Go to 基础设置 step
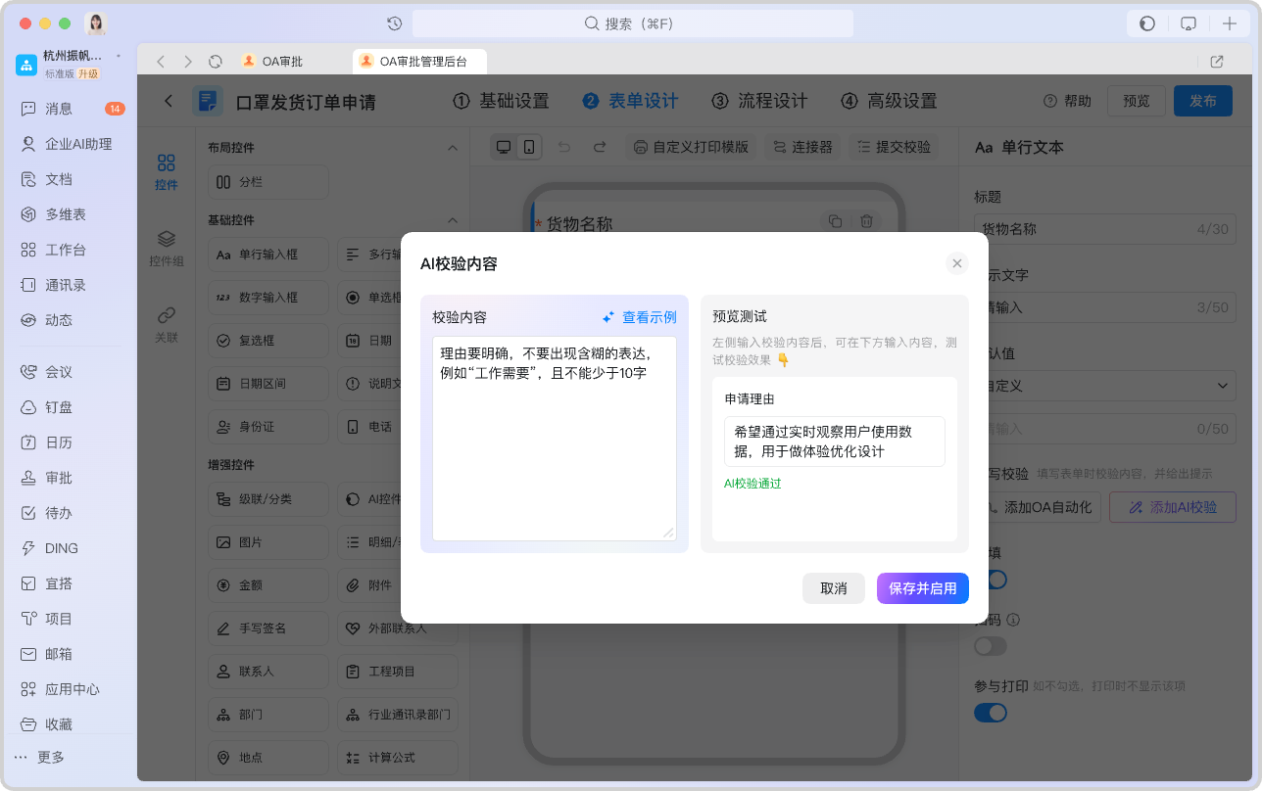 point(501,101)
